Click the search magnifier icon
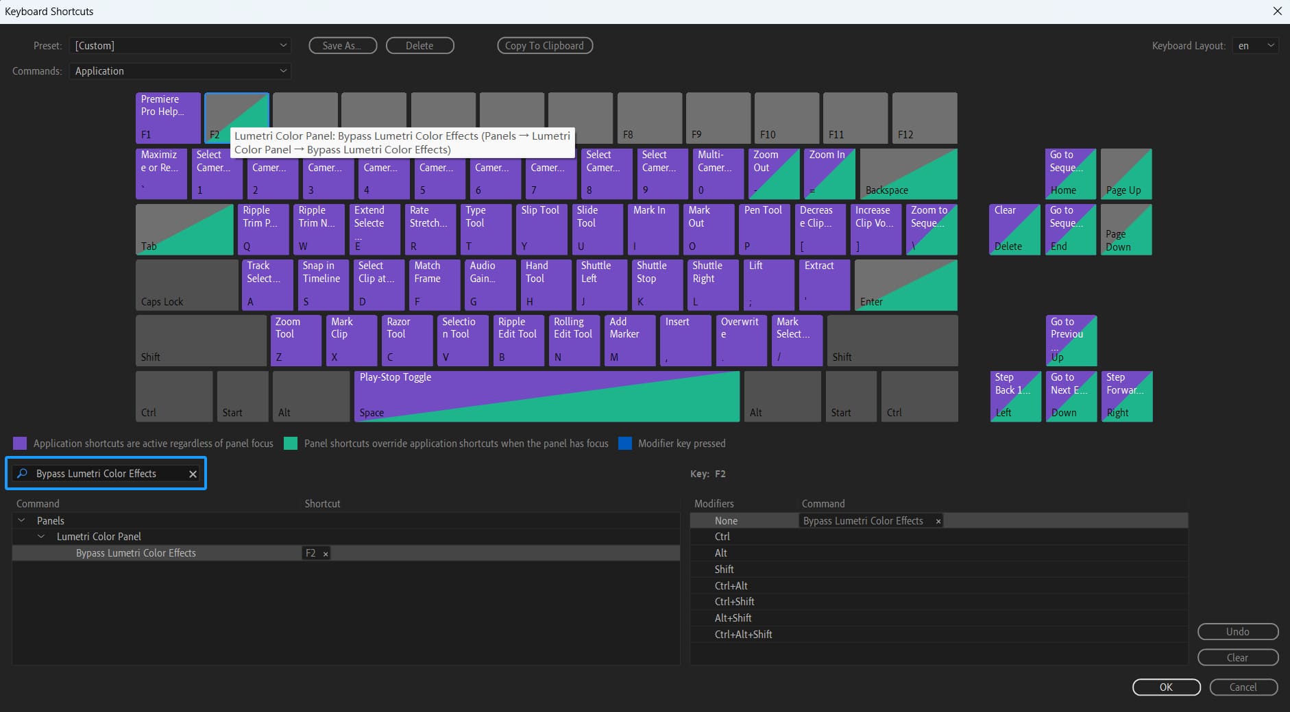Viewport: 1290px width, 712px height. [22, 473]
